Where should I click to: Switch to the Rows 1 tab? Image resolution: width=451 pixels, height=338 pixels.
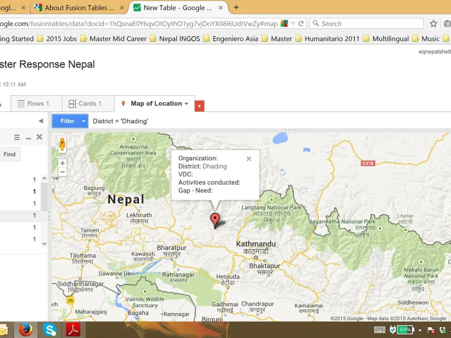coord(36,103)
